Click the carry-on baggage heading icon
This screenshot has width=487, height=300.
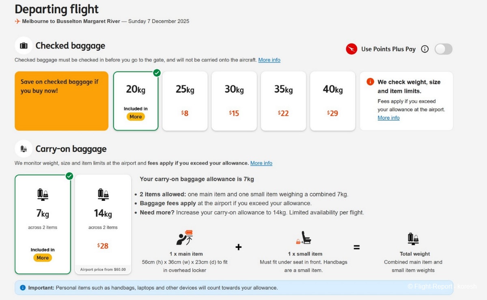[x=24, y=149]
